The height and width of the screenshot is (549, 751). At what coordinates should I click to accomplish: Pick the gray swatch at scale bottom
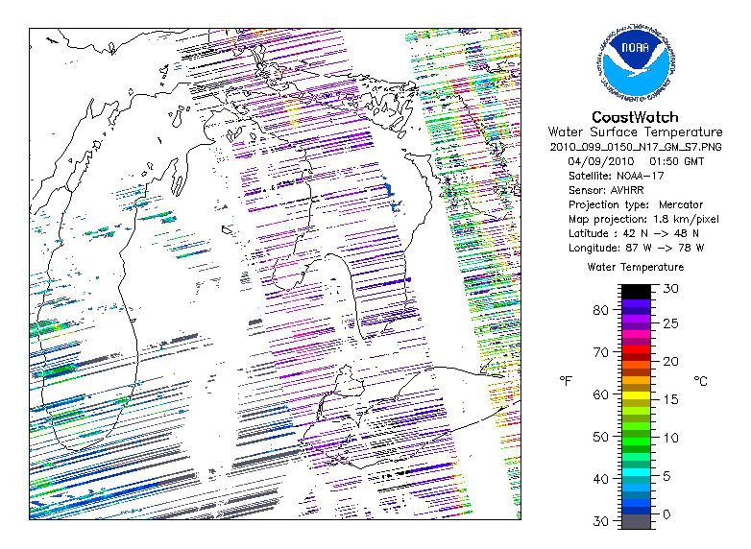636,522
